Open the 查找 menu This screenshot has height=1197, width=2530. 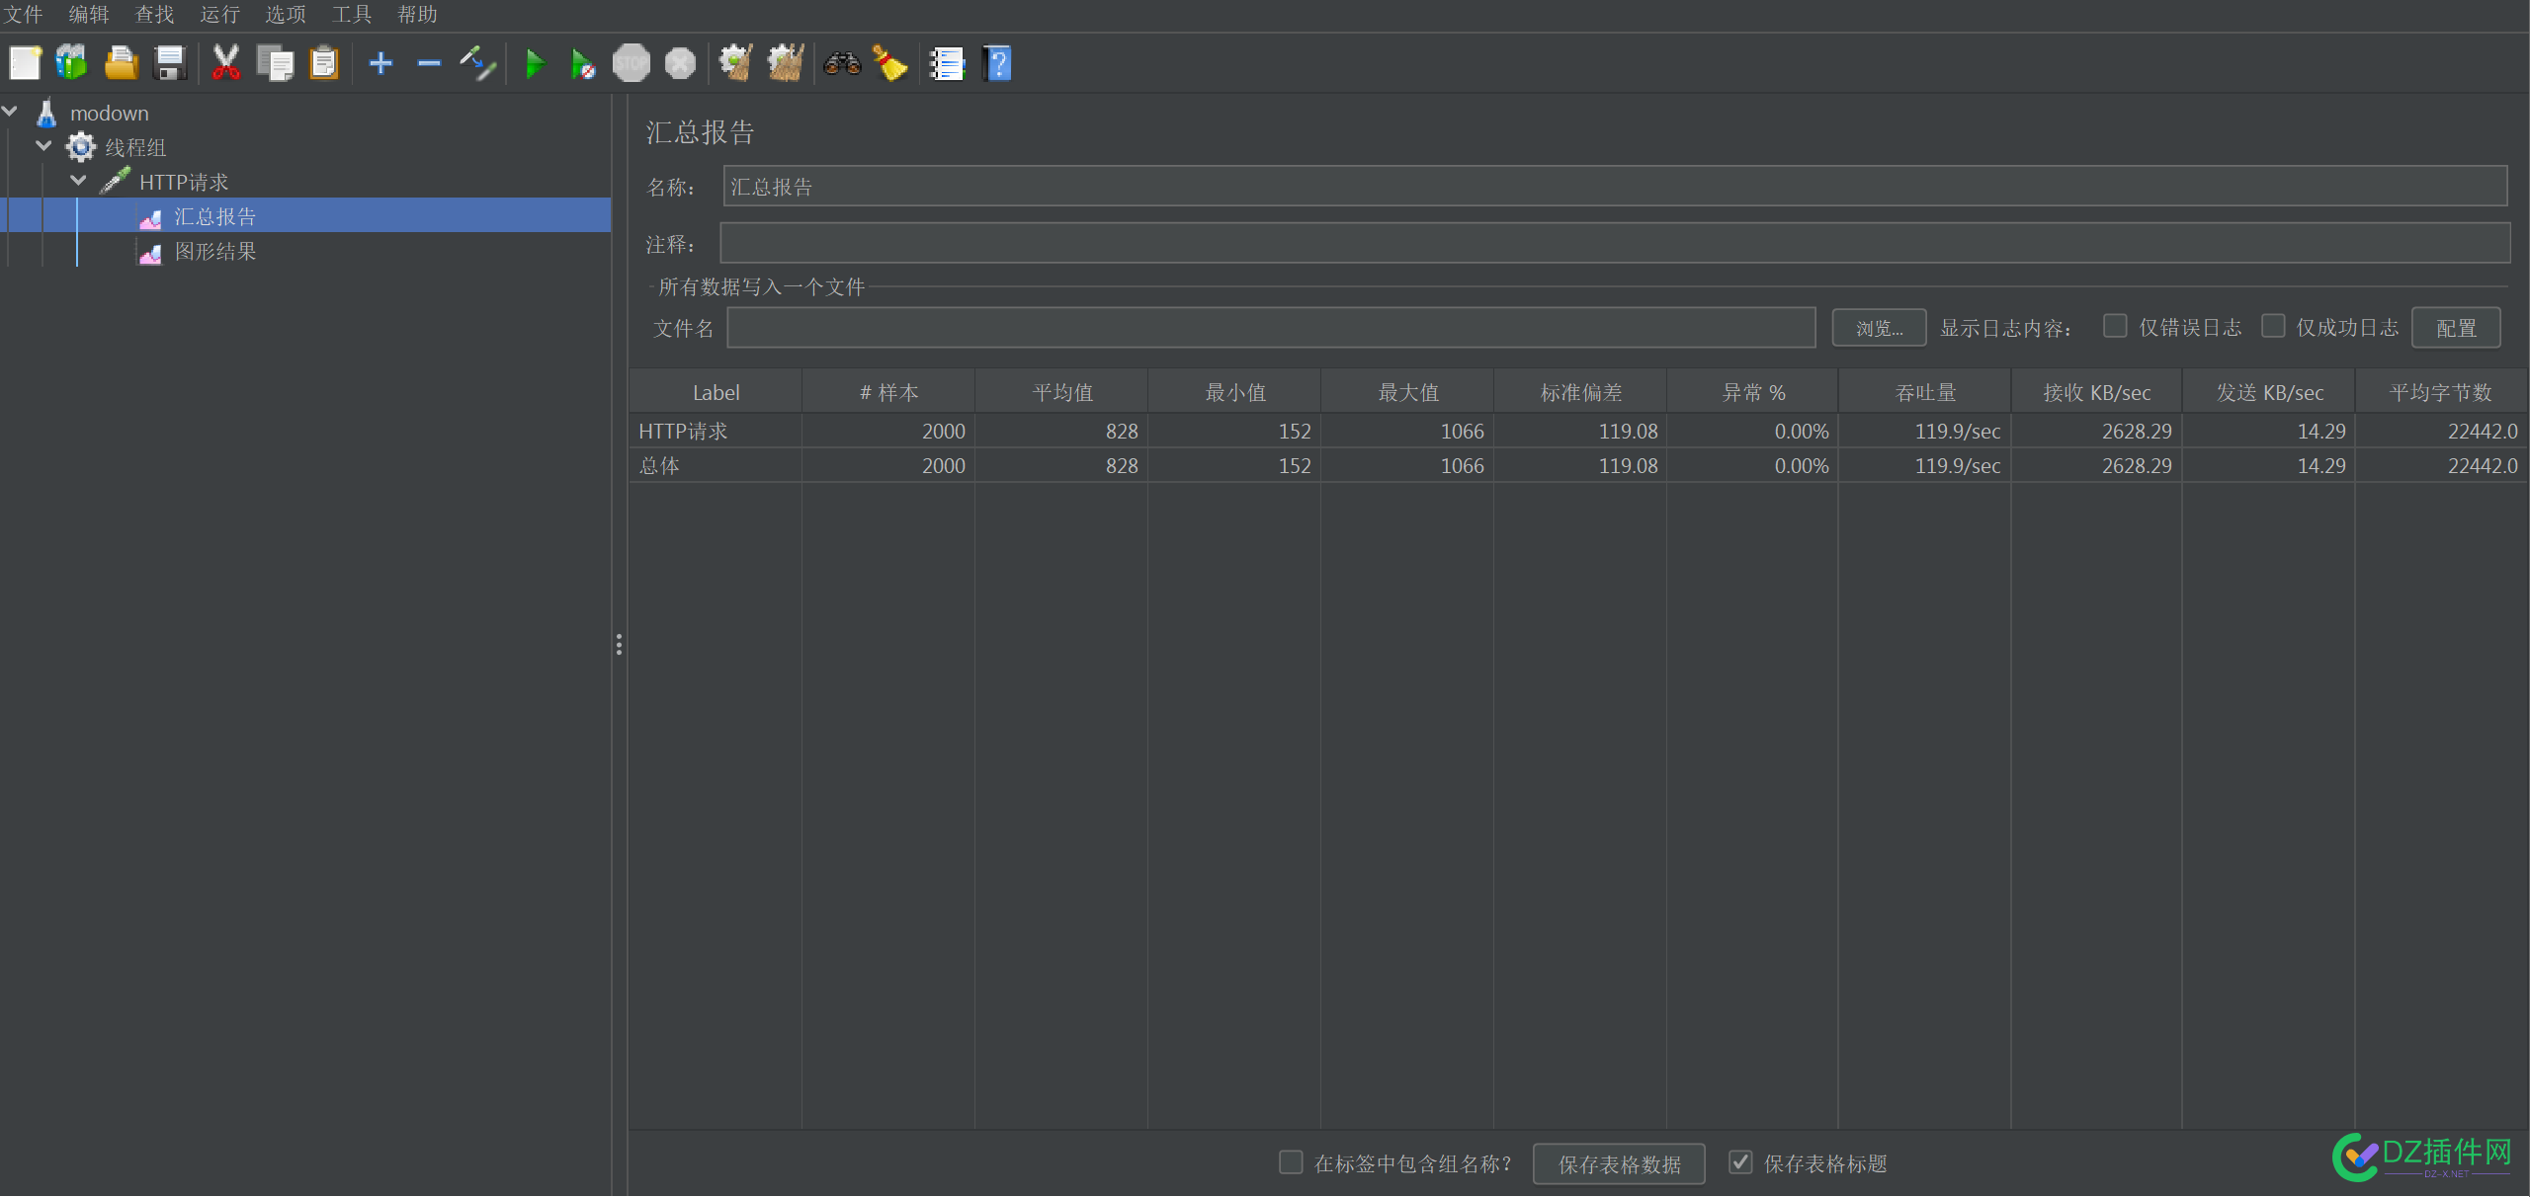tap(154, 15)
